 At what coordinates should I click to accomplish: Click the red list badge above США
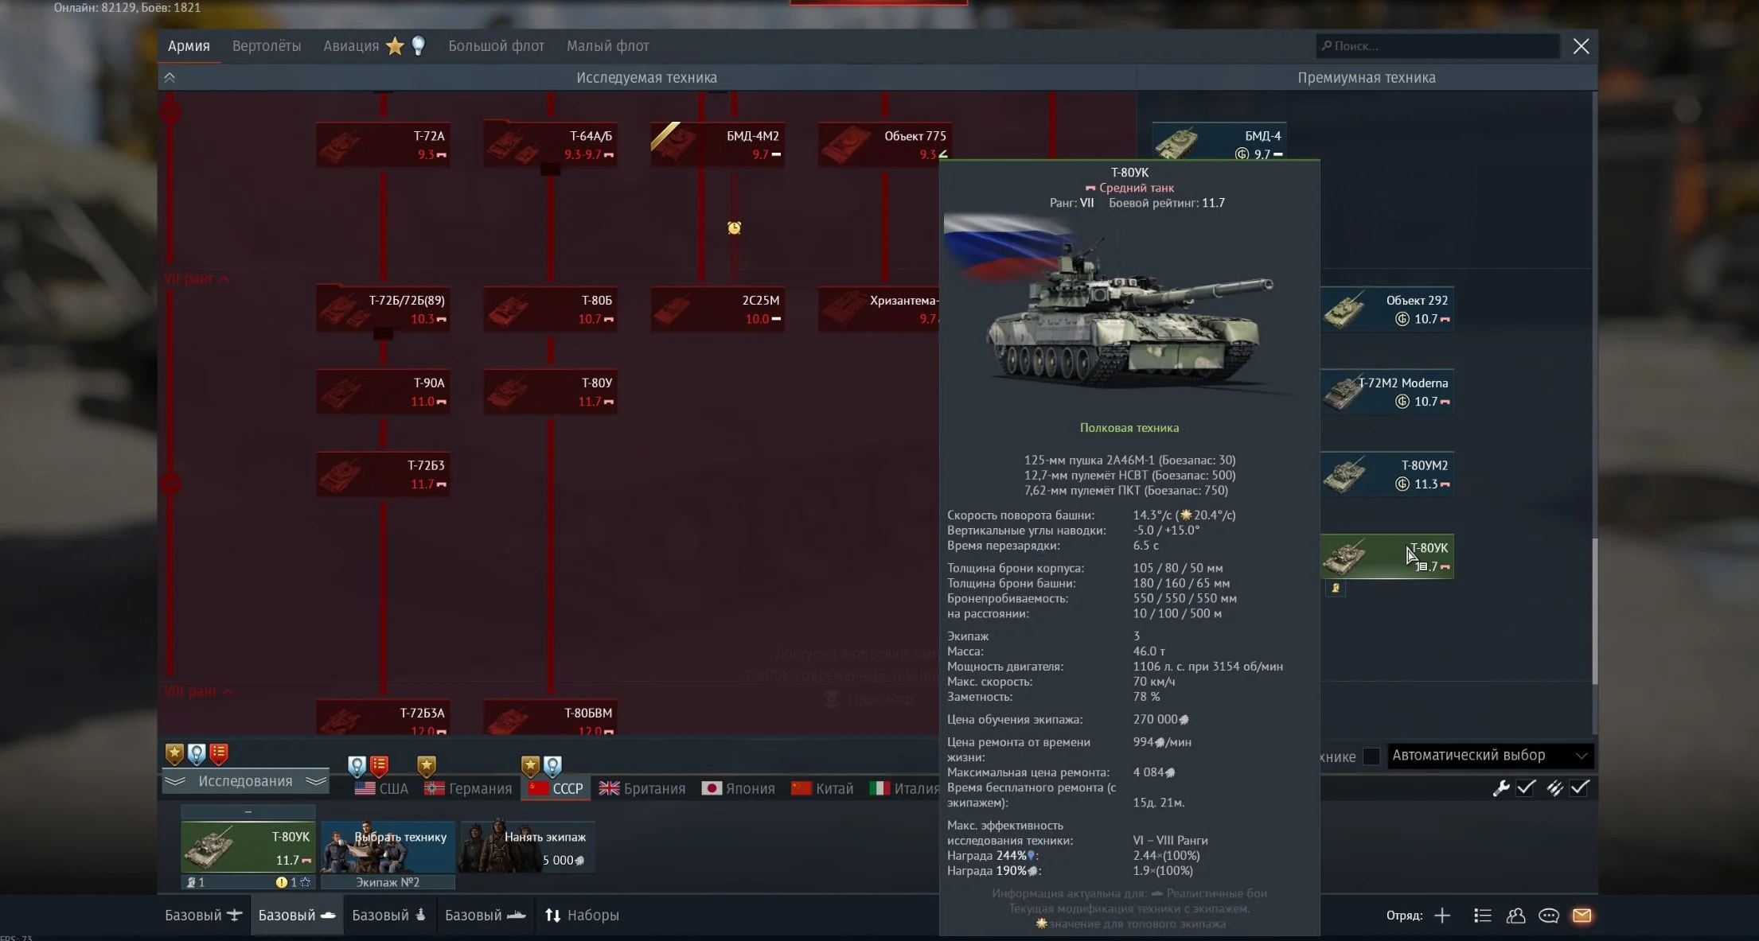(x=380, y=766)
